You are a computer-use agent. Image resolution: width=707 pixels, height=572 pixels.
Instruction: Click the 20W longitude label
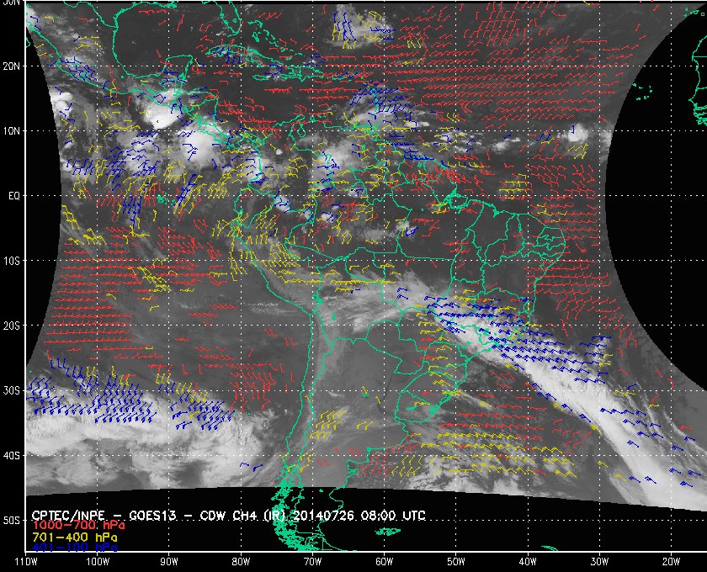point(671,562)
